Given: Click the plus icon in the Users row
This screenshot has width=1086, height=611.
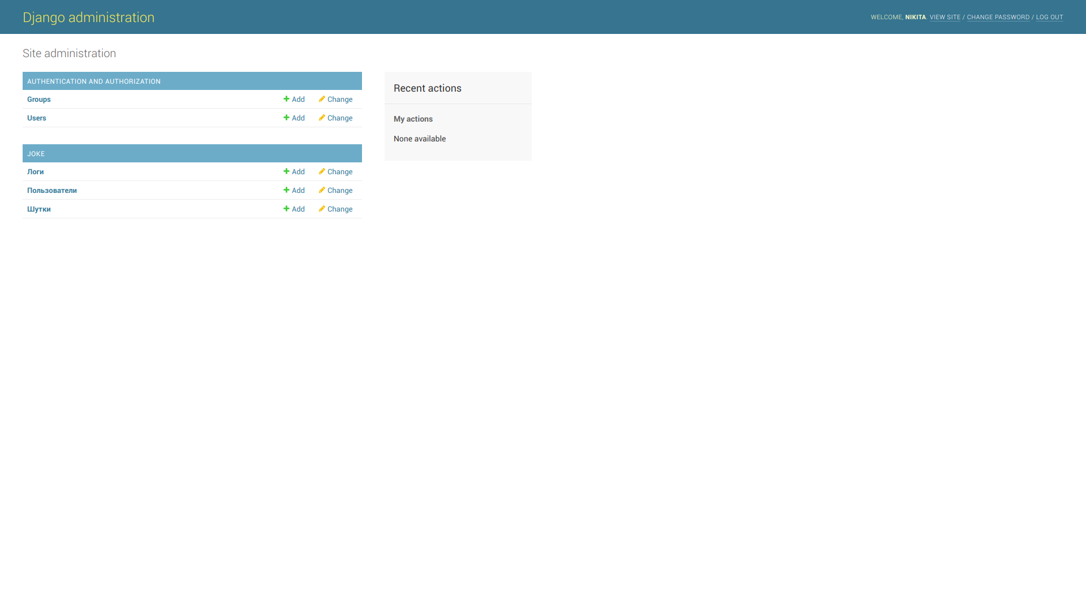Looking at the screenshot, I should coord(286,118).
